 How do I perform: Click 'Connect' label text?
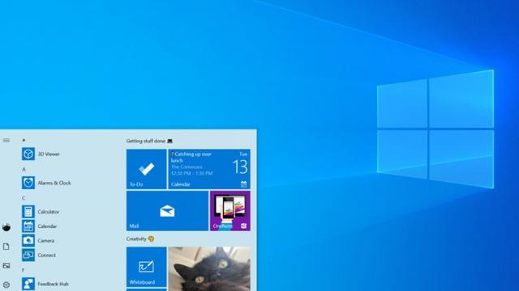(47, 255)
